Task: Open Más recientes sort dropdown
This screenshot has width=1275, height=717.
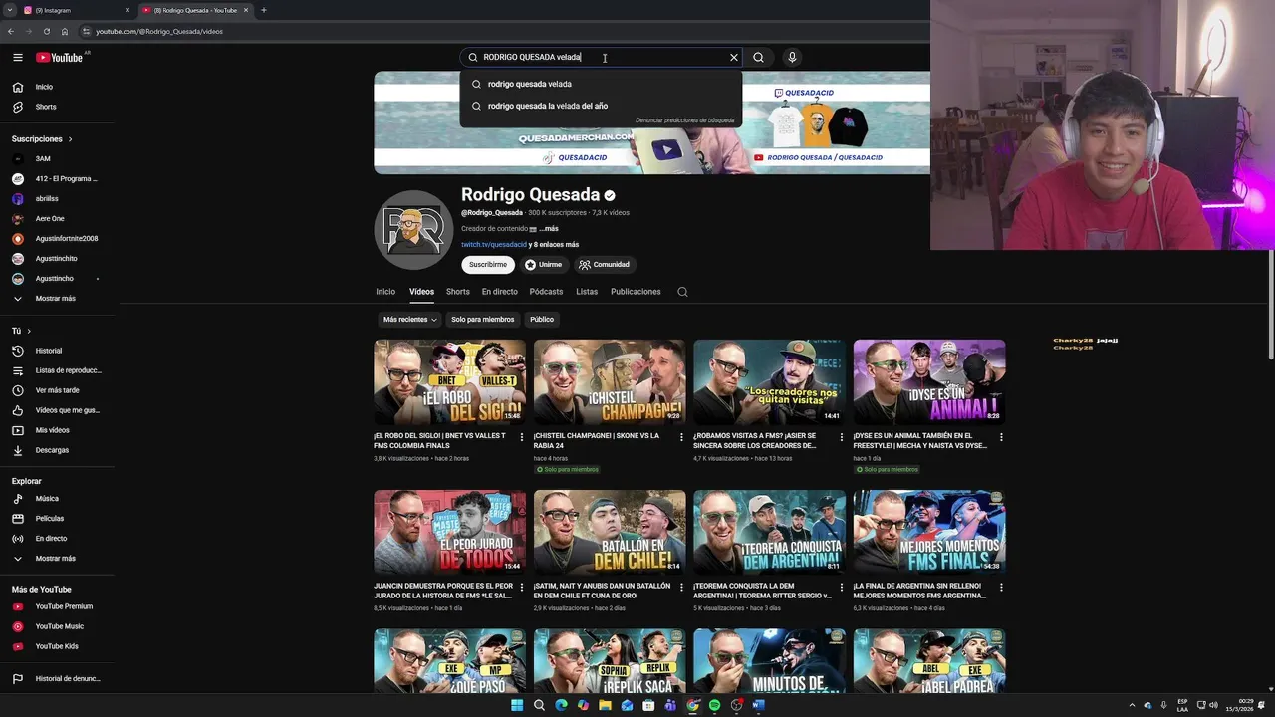Action: 409,319
